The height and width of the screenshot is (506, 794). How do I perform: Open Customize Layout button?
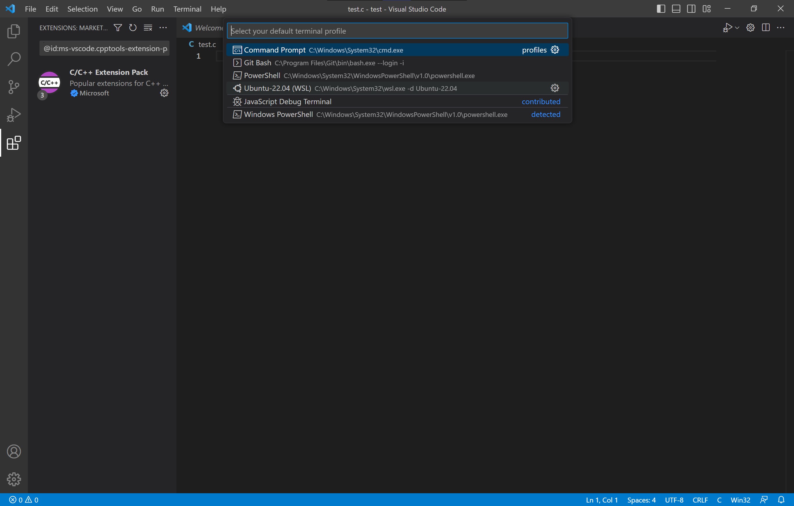click(x=707, y=9)
